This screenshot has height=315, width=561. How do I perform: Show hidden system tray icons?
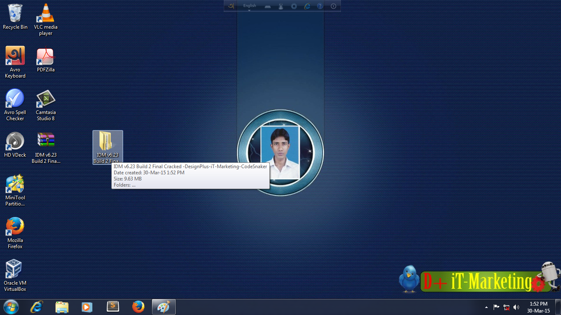tap(487, 307)
